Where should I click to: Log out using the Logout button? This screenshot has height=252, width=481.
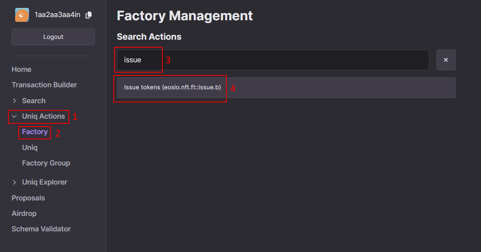pyautogui.click(x=53, y=37)
